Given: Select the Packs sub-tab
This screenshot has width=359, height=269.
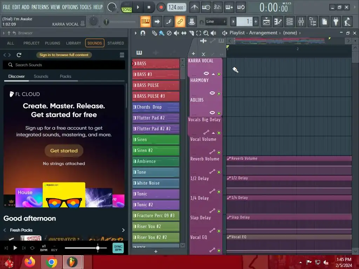Looking at the screenshot, I should [x=66, y=76].
